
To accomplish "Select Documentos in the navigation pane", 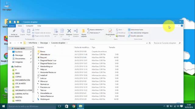I will (20, 58).
